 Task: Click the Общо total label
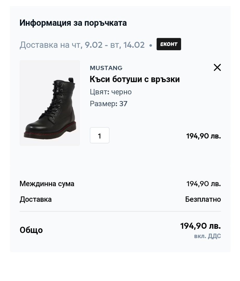tap(31, 230)
